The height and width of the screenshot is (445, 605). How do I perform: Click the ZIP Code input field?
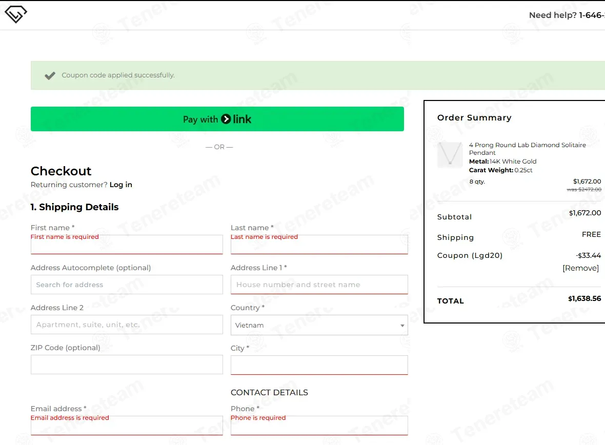(x=127, y=365)
